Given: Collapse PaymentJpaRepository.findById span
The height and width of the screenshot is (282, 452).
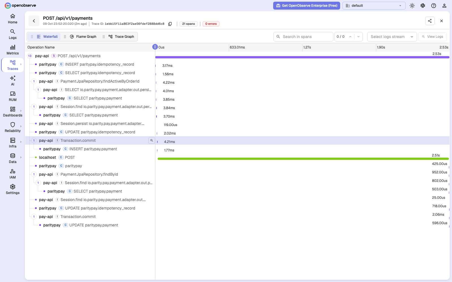Looking at the screenshot, I should pos(34,174).
